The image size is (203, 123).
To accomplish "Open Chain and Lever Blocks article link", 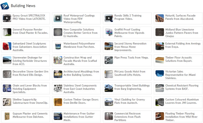I will [x=30, y=89].
